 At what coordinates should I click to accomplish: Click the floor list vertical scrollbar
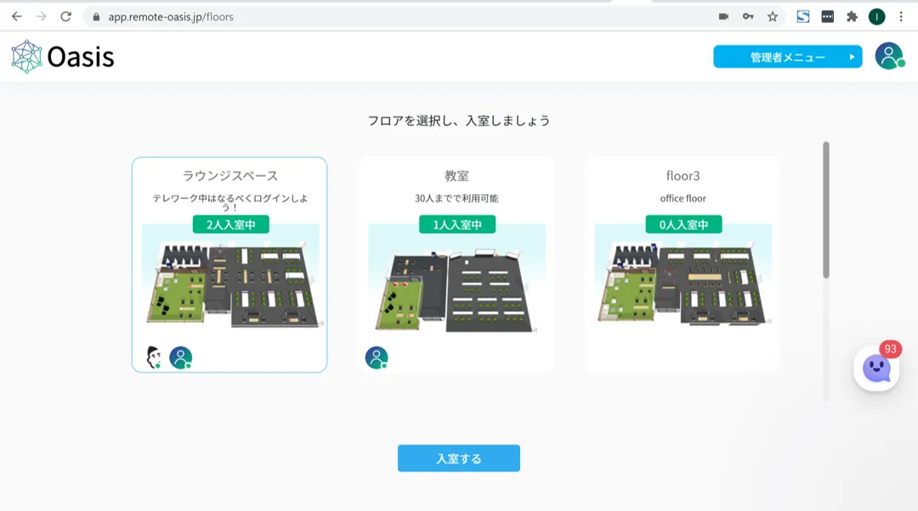tap(825, 209)
